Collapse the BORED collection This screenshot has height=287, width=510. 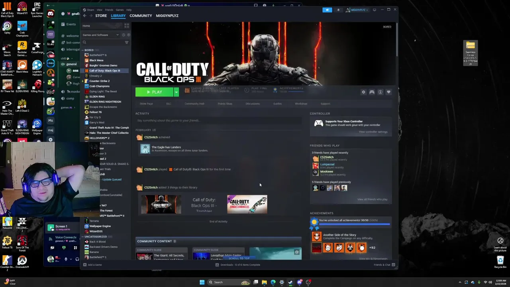click(x=82, y=50)
